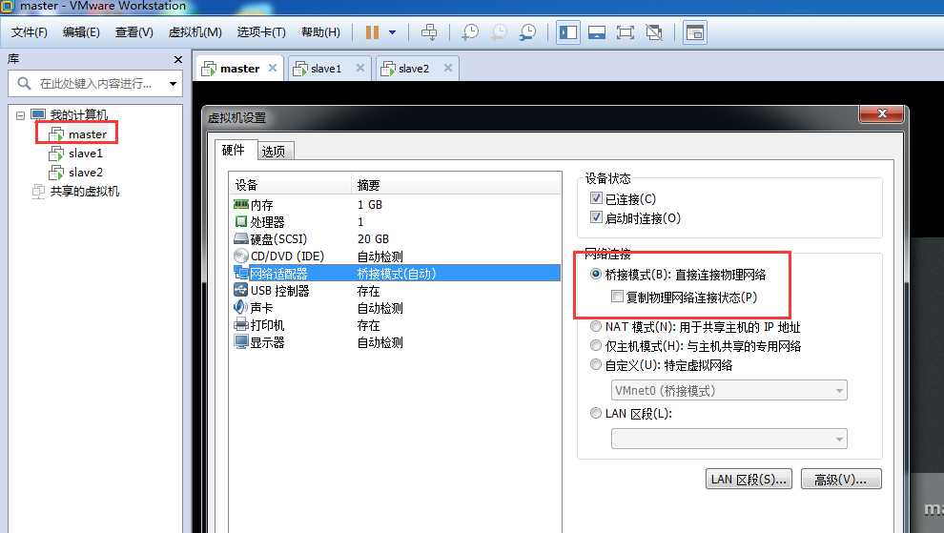Open the 文件(F) menu
Image resolution: width=944 pixels, height=533 pixels.
click(x=29, y=31)
